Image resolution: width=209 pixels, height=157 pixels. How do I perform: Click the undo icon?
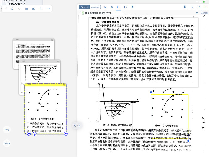pos(12,9)
